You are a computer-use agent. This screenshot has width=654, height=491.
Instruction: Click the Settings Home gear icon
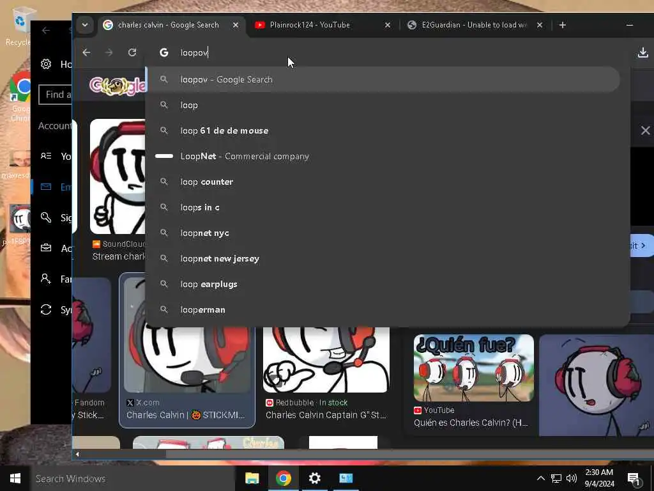46,64
